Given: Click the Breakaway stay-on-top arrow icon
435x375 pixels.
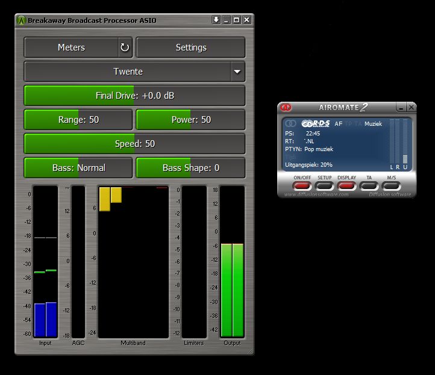Looking at the screenshot, I should coord(216,20).
